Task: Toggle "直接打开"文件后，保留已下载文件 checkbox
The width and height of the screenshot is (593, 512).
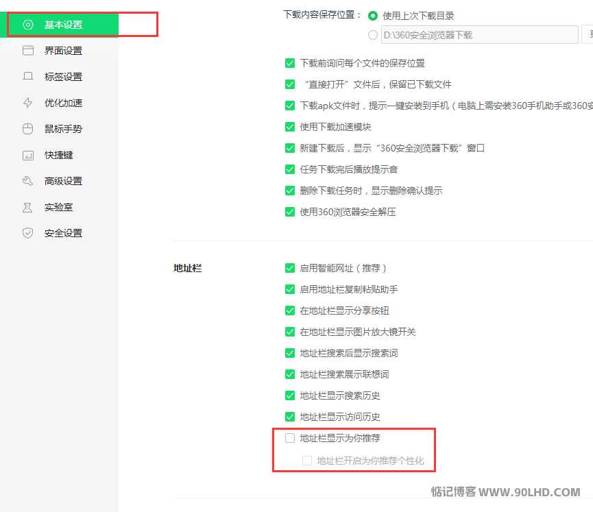Action: pos(290,84)
